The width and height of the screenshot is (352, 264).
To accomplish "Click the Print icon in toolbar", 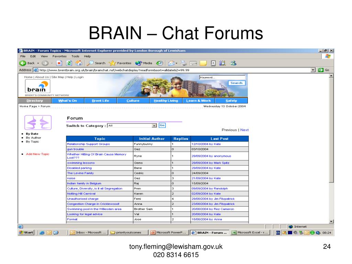I will (x=184, y=63).
